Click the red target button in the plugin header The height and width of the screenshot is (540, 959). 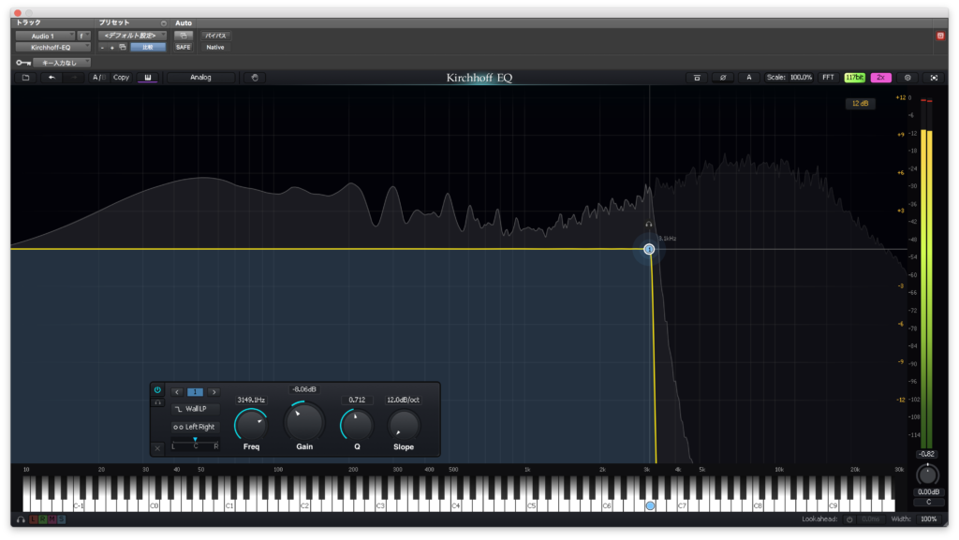(940, 36)
